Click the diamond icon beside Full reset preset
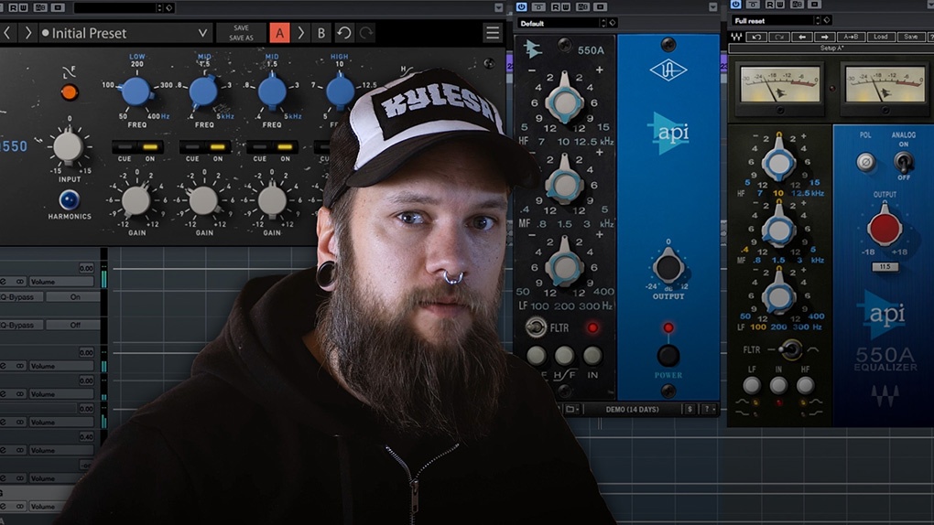Image resolution: width=934 pixels, height=525 pixels. click(x=826, y=20)
